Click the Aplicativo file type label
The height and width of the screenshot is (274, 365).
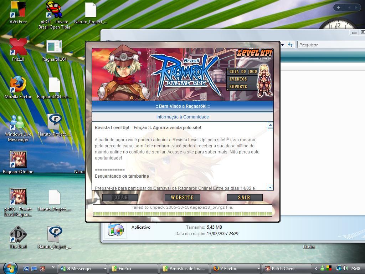(x=141, y=227)
